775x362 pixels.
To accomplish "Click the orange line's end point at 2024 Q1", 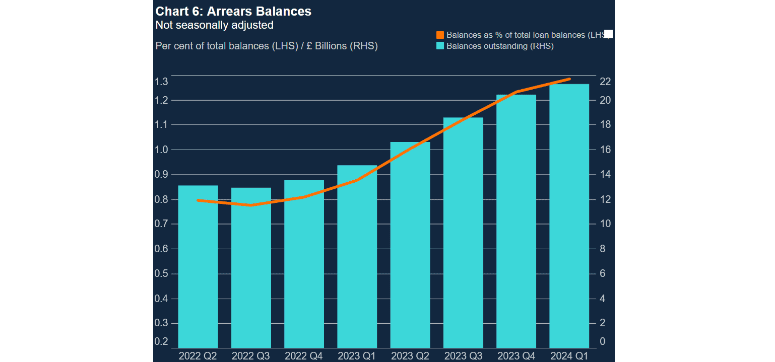I will pos(569,79).
